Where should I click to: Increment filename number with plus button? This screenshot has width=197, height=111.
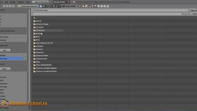point(187,14)
